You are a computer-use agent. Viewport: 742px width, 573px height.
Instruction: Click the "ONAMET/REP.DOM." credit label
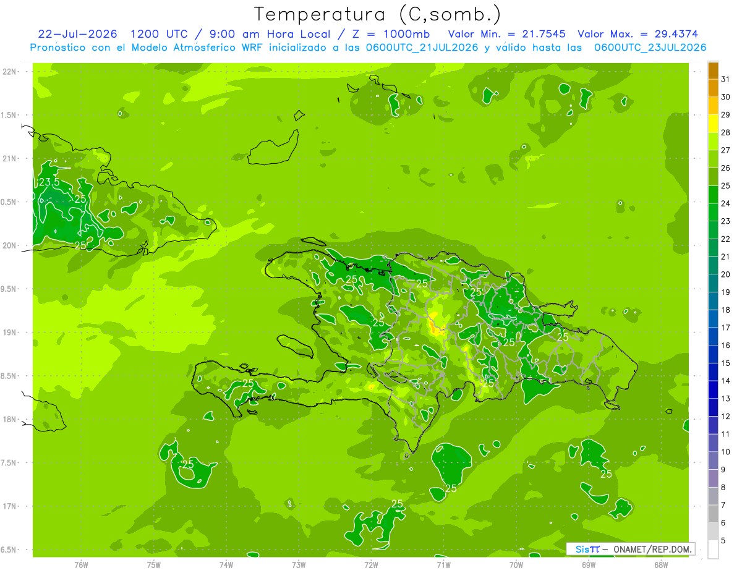point(652,549)
